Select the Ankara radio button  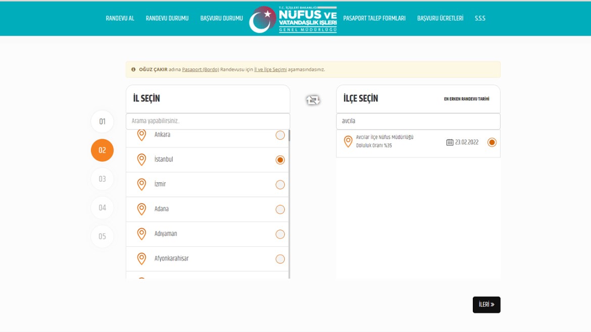click(x=280, y=135)
